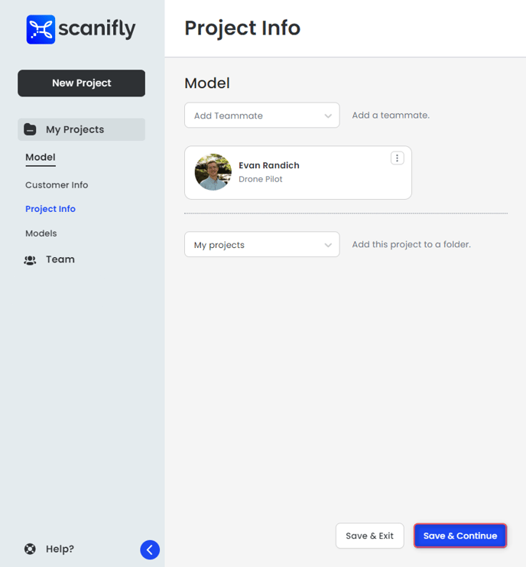
Task: Click the My Projects folder icon
Action: [x=30, y=129]
